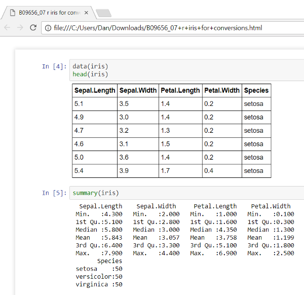Screen dimensions: 304x295
Task: Click the 1.7 Petal.Length cell
Action: point(180,171)
